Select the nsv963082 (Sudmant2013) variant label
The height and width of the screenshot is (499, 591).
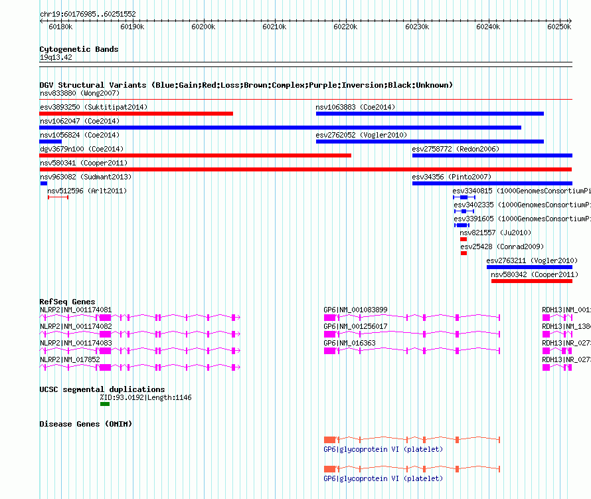[x=86, y=177]
